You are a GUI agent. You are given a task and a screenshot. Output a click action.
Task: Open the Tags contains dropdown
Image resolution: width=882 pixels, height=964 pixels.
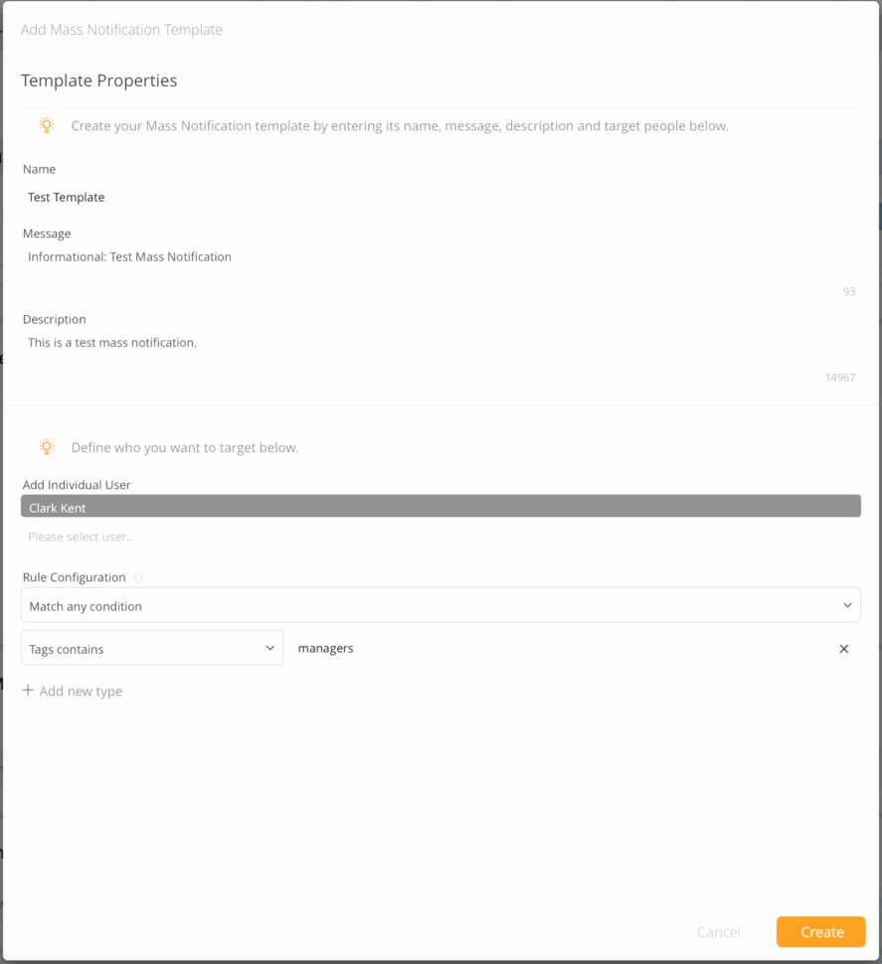(x=151, y=649)
